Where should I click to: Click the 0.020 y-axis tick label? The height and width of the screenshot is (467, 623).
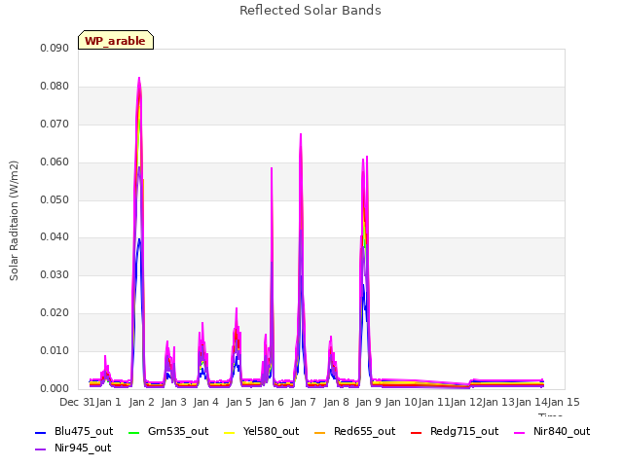point(55,313)
